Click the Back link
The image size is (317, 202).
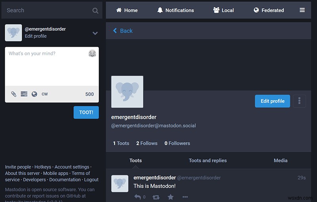tap(123, 31)
